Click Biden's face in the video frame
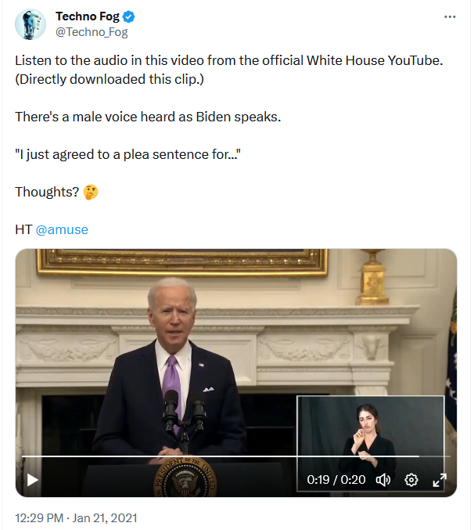 (x=173, y=312)
